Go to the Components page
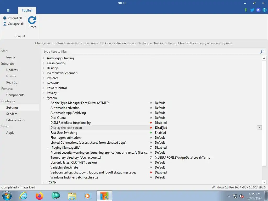Image resolution: width=268 pixels, height=201 pixels. [x=15, y=95]
